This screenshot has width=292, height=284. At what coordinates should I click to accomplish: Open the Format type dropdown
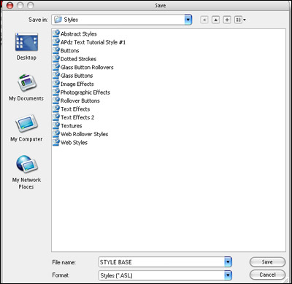pos(228,275)
